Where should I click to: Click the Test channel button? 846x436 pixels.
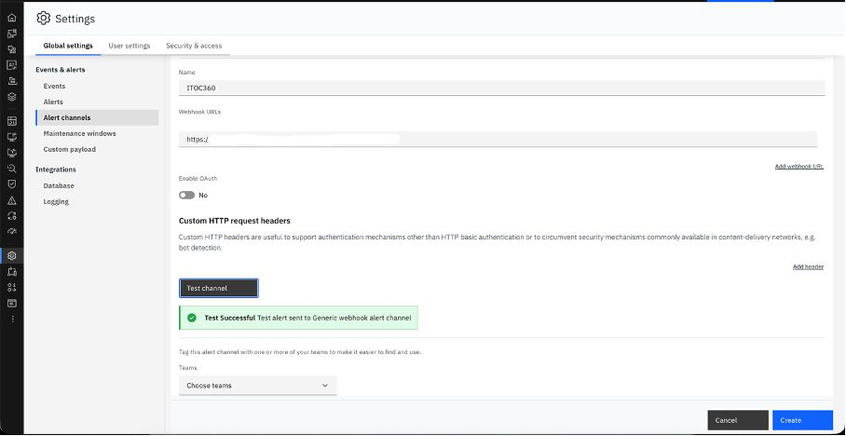[218, 288]
